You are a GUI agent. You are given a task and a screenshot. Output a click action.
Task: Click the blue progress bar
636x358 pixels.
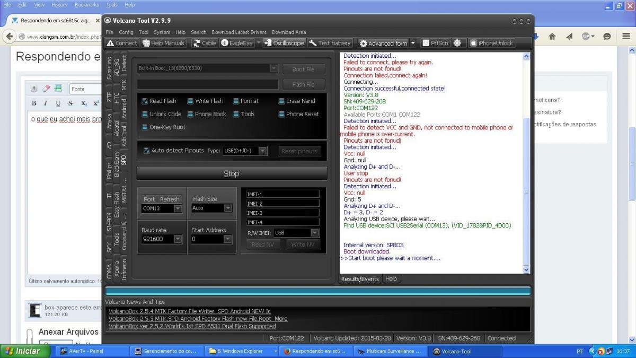(x=318, y=291)
